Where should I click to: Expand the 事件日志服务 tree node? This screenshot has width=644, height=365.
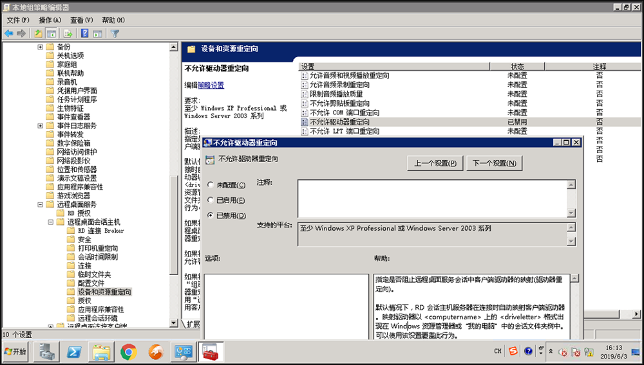(x=41, y=126)
